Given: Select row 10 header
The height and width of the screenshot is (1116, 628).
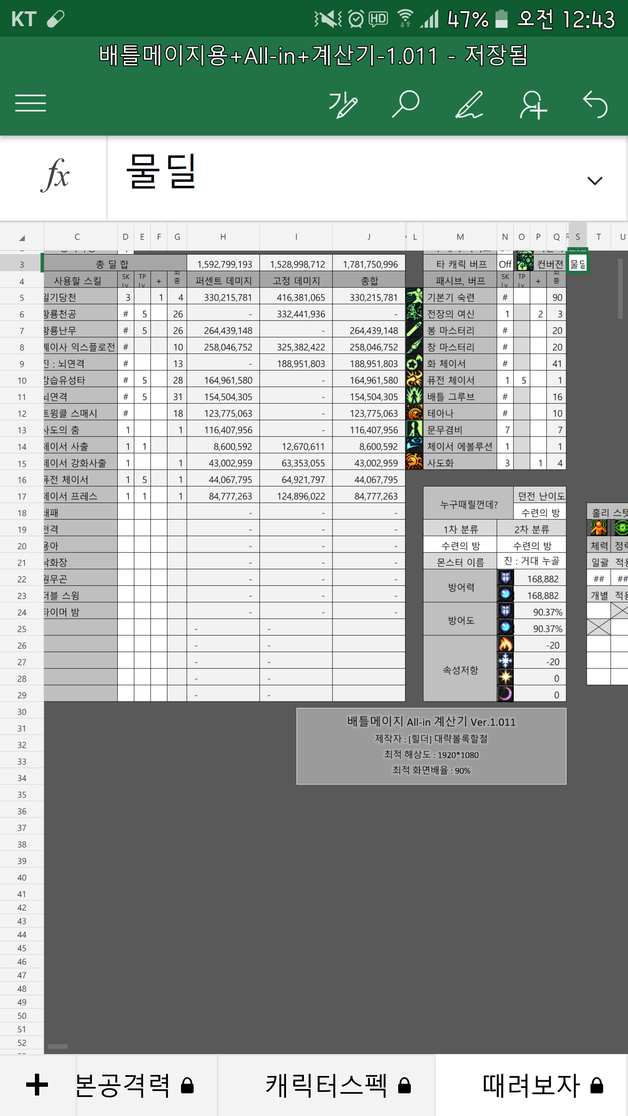Looking at the screenshot, I should tap(22, 381).
